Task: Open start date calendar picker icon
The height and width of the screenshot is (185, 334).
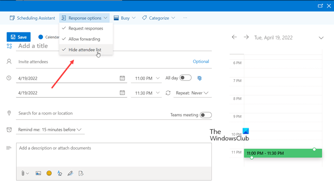Action: coord(122,78)
